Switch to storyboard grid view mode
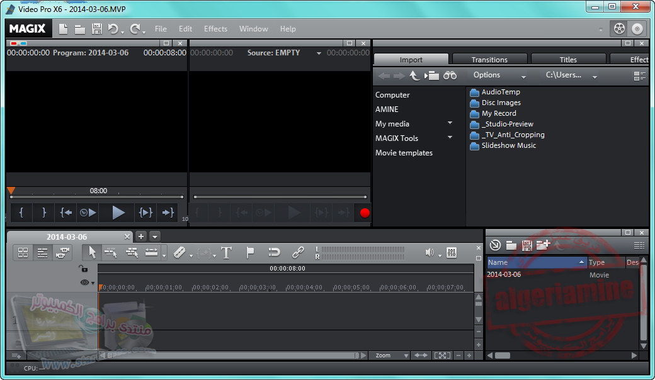This screenshot has height=380, width=655. click(x=23, y=252)
